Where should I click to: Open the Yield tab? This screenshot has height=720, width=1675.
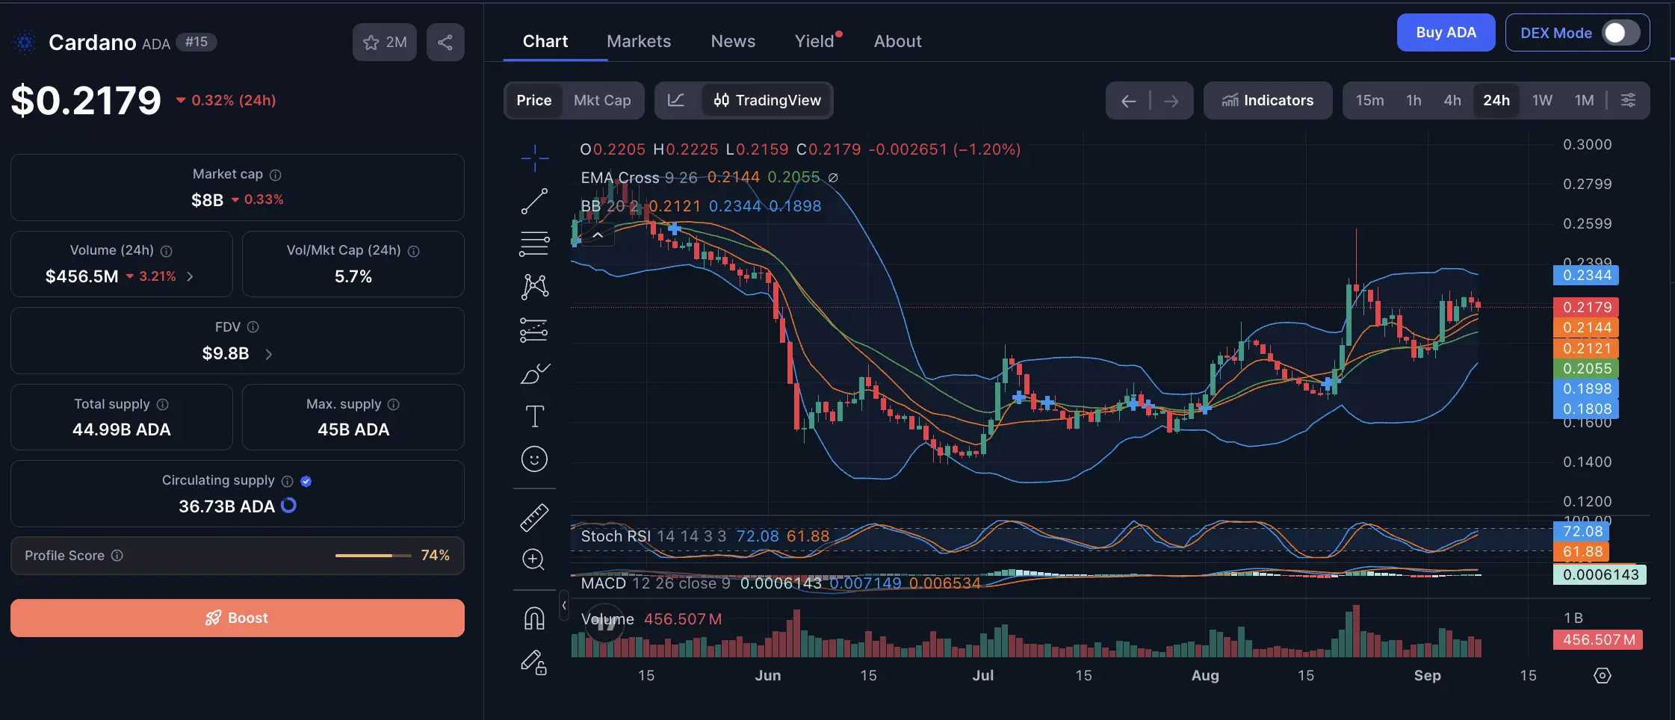click(x=815, y=41)
